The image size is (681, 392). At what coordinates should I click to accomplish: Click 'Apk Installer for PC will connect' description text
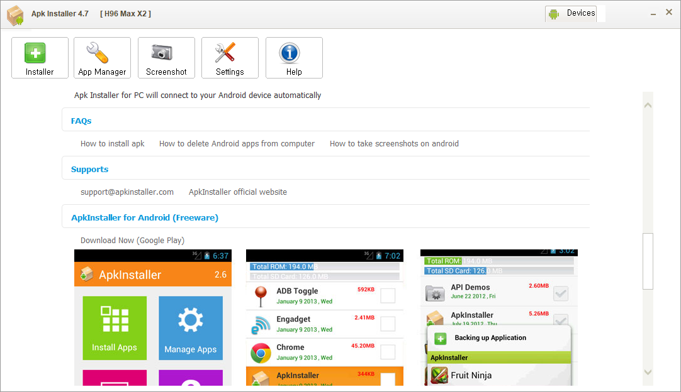(x=198, y=95)
